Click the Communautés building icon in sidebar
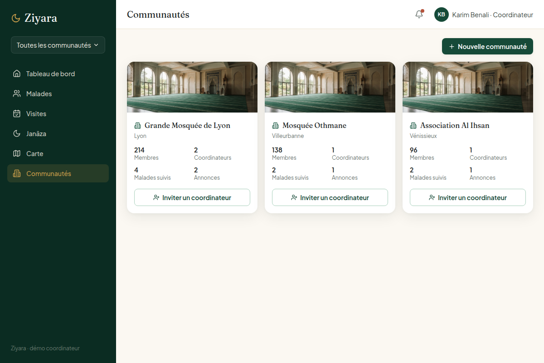 (x=17, y=173)
